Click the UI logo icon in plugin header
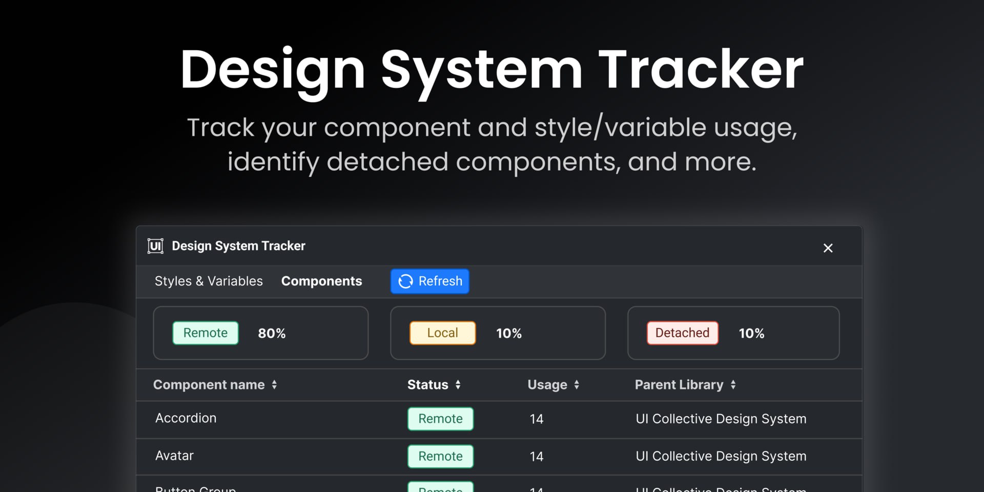 point(155,246)
